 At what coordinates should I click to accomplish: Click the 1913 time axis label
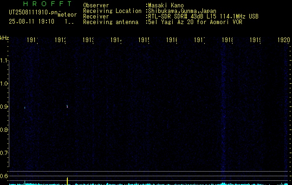point(88,40)
